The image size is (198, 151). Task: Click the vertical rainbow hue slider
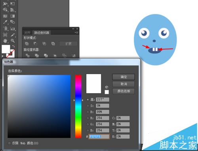coord(78,107)
